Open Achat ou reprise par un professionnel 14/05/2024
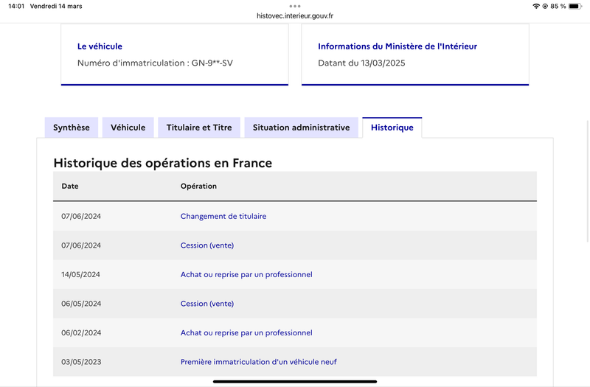 pyautogui.click(x=246, y=274)
